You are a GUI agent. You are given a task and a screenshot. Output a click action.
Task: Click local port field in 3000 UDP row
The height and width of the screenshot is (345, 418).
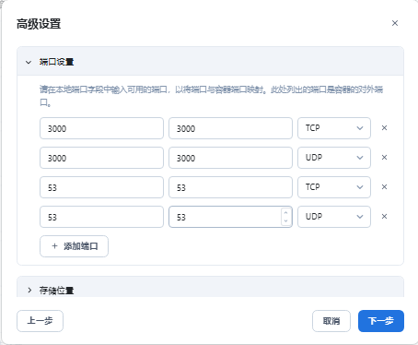pos(101,158)
